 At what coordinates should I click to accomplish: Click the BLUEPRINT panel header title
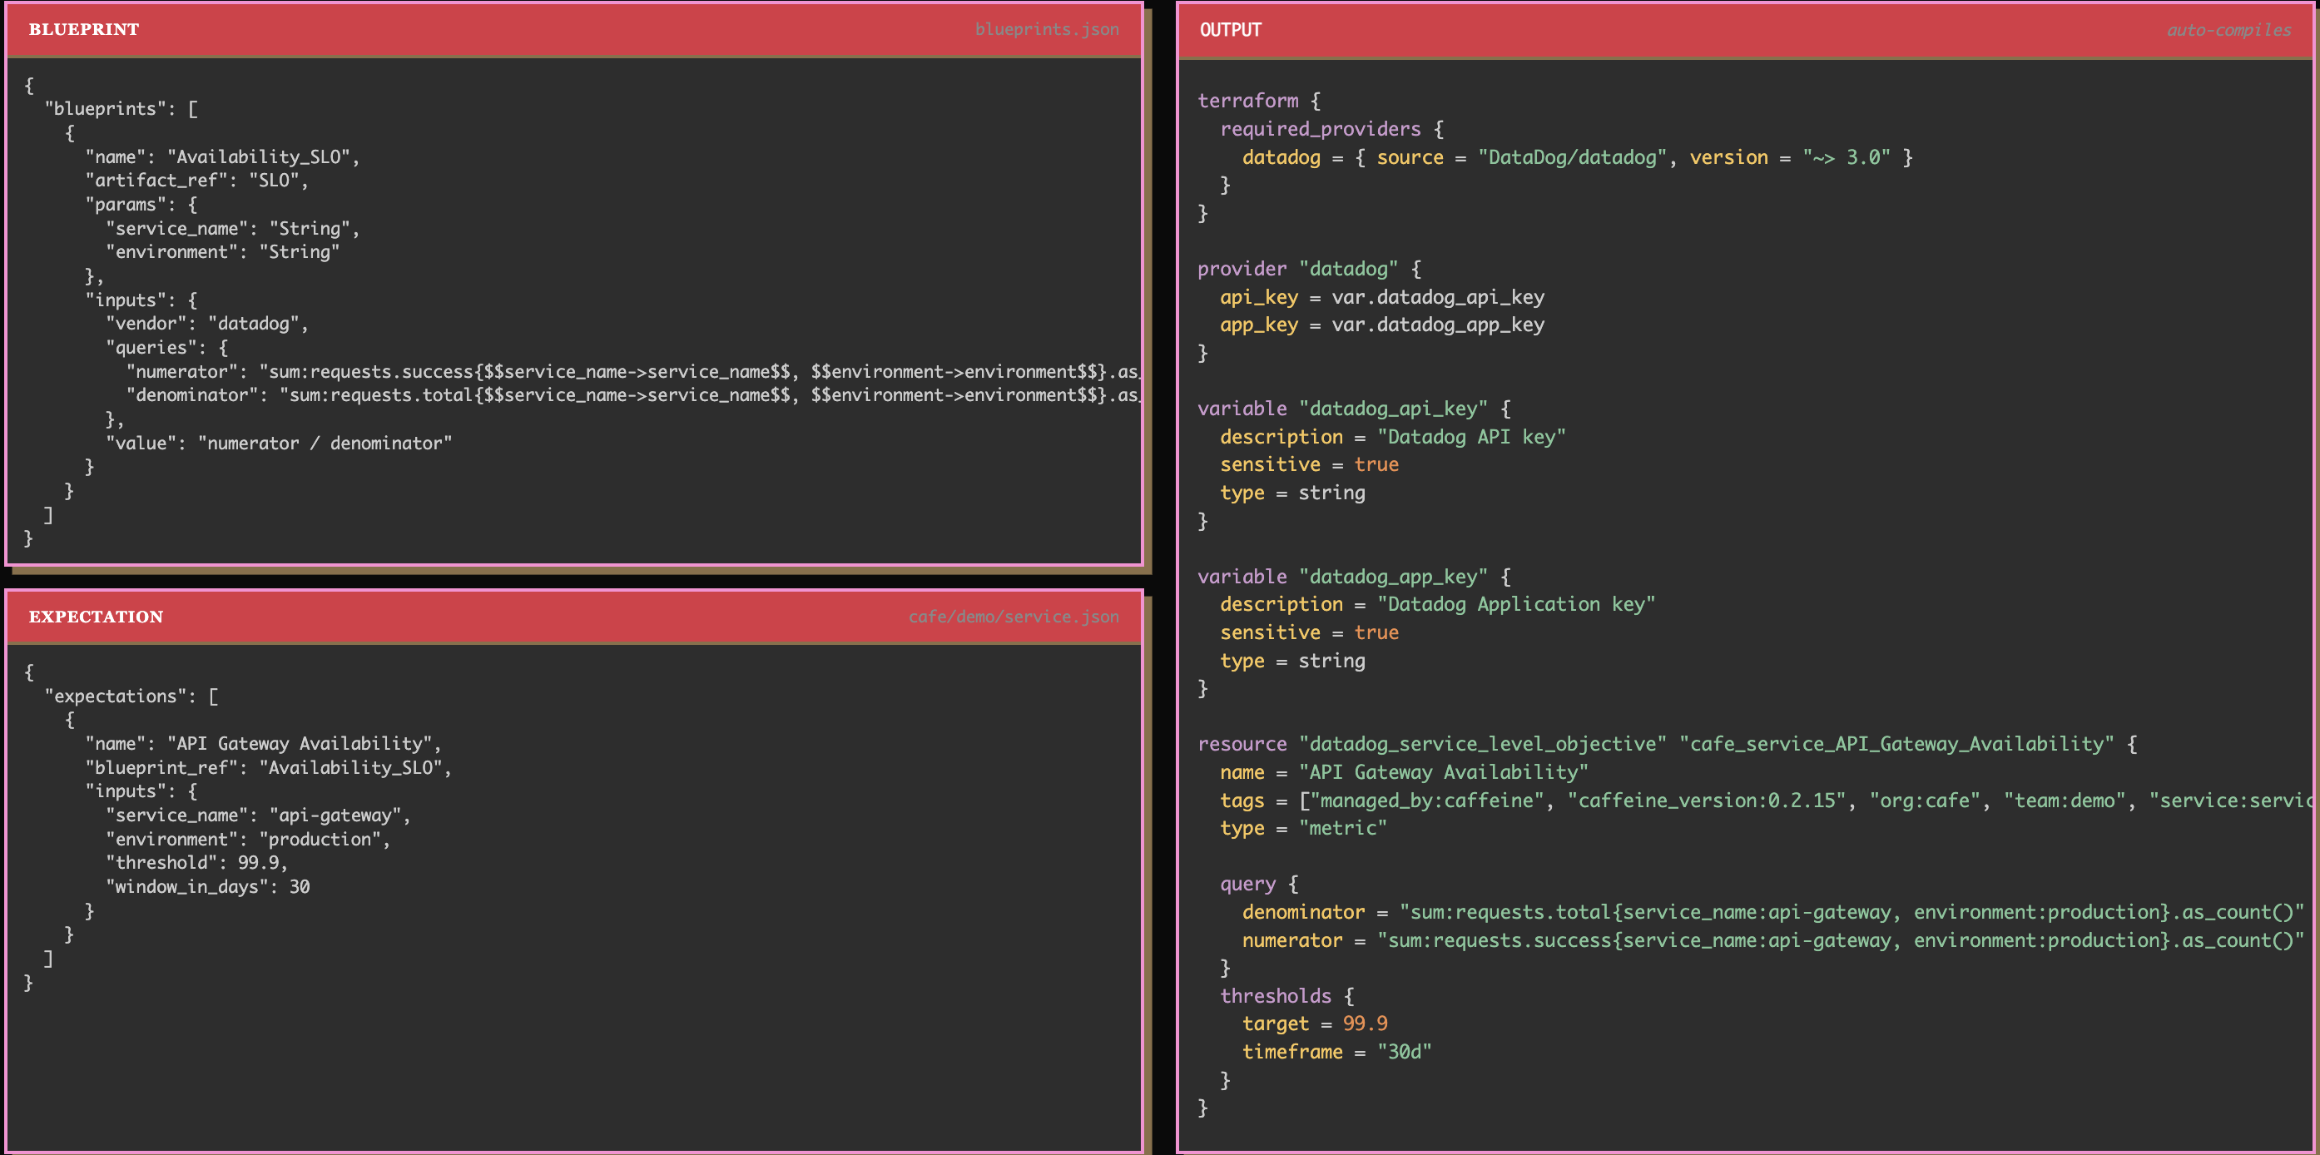(84, 29)
